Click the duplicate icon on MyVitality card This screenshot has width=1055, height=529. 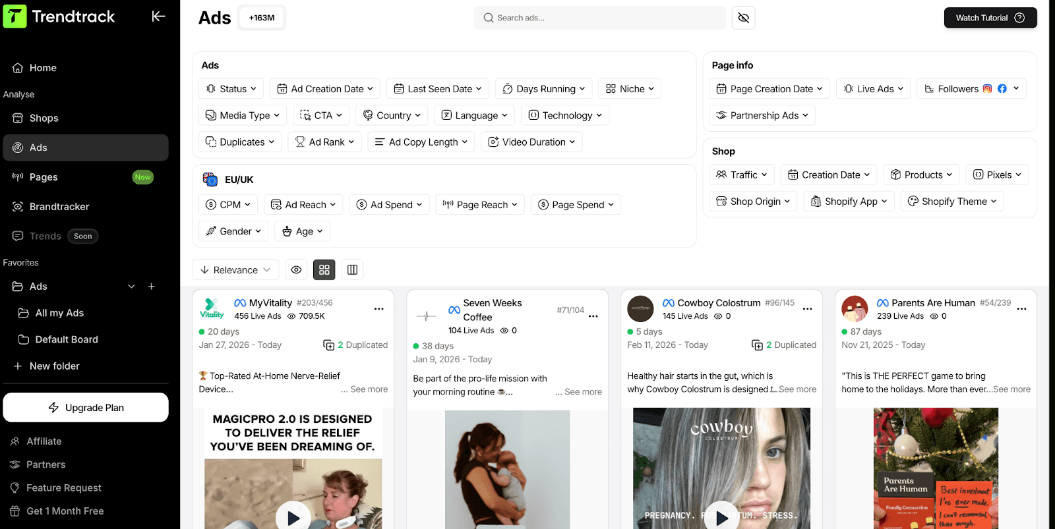[x=328, y=345]
